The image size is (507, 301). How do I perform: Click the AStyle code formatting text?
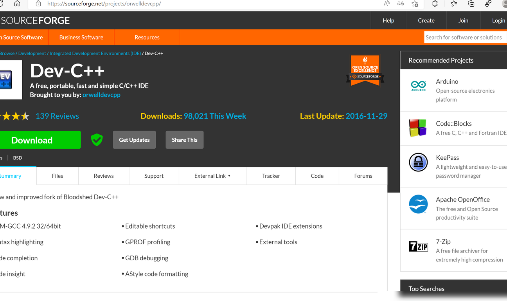[x=156, y=274]
